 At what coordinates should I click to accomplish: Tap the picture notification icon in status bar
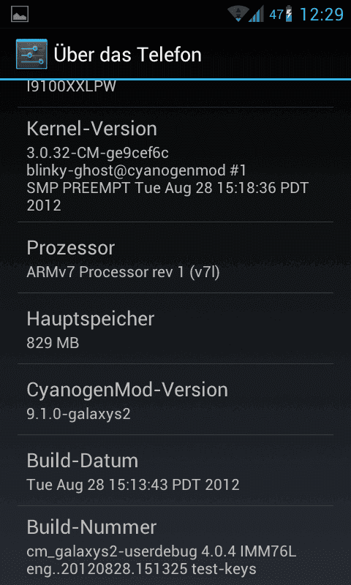[x=20, y=14]
